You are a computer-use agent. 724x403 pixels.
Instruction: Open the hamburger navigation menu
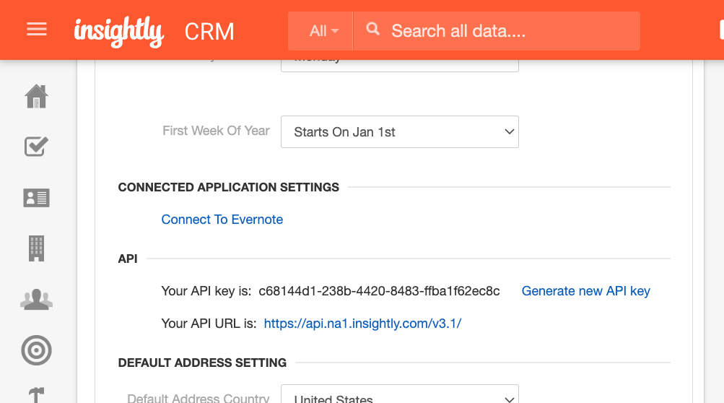pos(37,29)
